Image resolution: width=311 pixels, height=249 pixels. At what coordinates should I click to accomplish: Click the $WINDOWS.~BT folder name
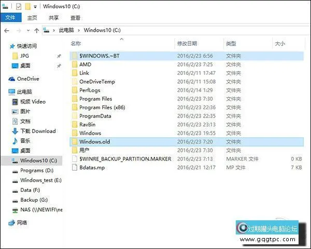point(100,56)
